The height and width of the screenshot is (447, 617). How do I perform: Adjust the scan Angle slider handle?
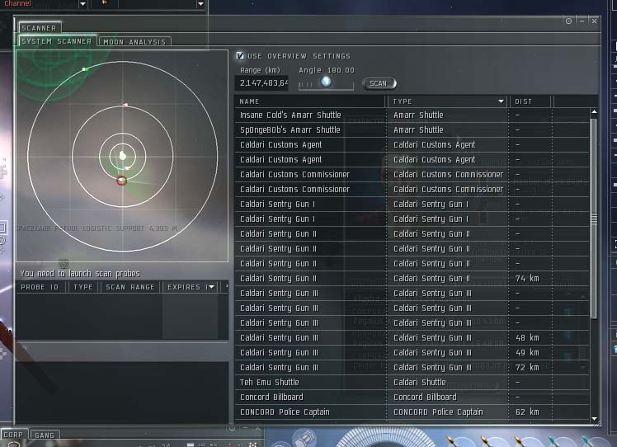tap(326, 82)
